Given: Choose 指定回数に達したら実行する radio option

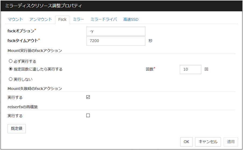Looking at the screenshot, I should [x=10, y=69].
